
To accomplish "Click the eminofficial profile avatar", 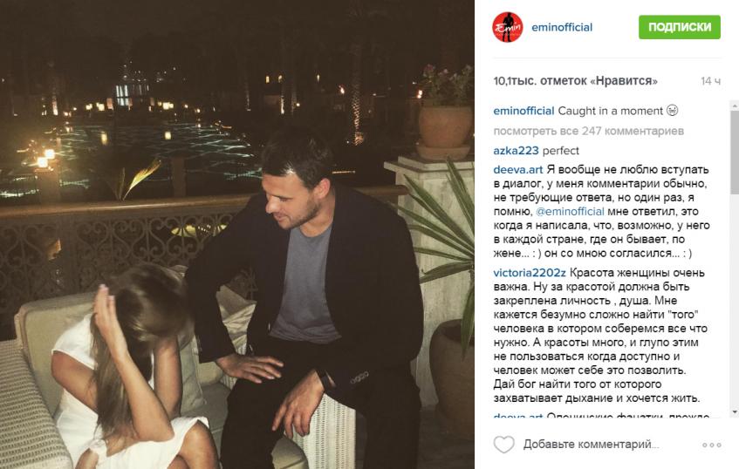I will click(x=508, y=27).
